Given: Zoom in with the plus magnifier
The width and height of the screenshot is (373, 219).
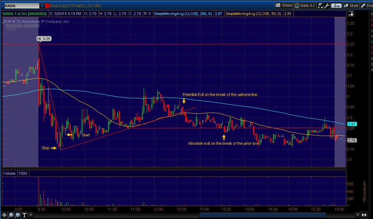Looking at the screenshot, I should 11,215.
